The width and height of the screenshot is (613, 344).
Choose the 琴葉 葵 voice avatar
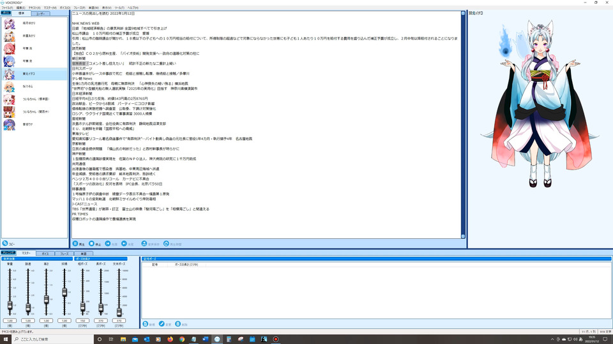pyautogui.click(x=10, y=61)
